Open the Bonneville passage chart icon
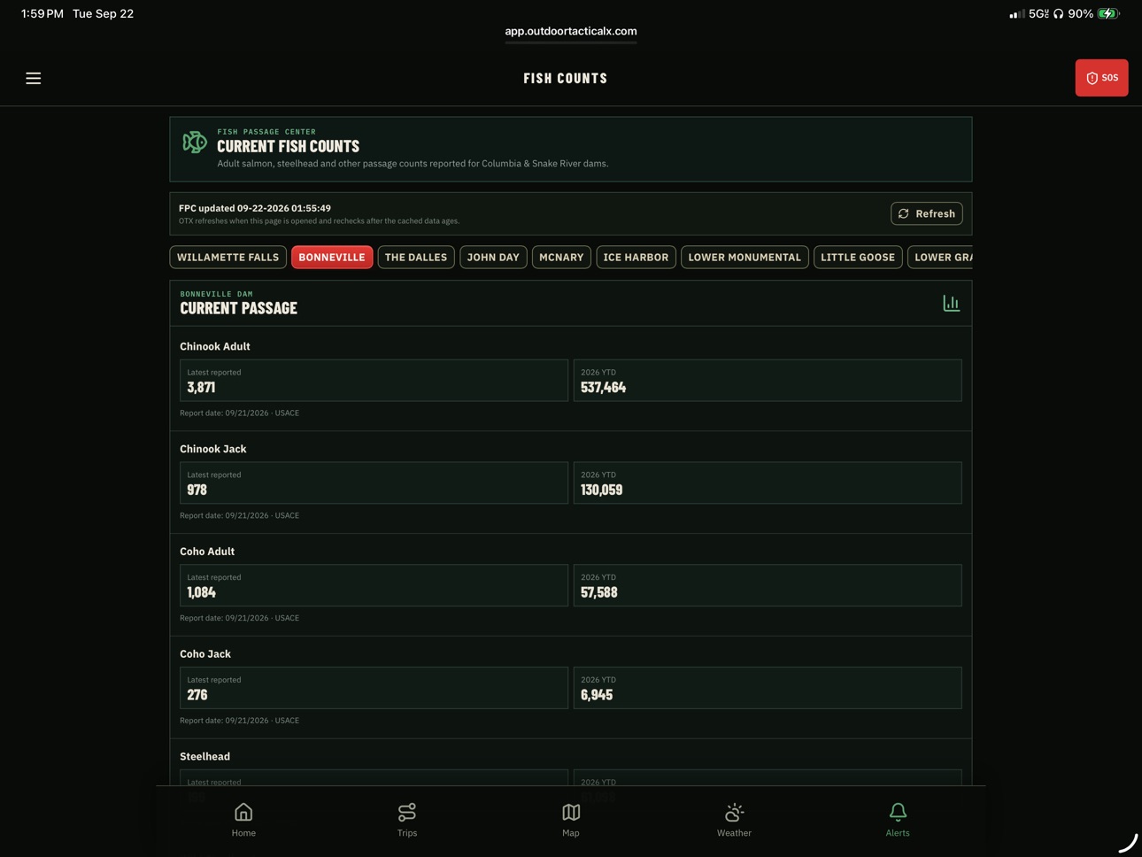 coord(951,303)
